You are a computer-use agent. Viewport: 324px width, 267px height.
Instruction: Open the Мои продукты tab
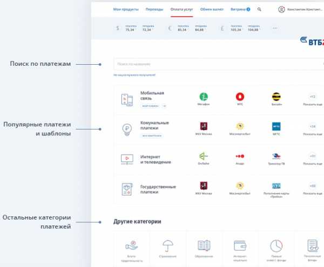(x=126, y=9)
